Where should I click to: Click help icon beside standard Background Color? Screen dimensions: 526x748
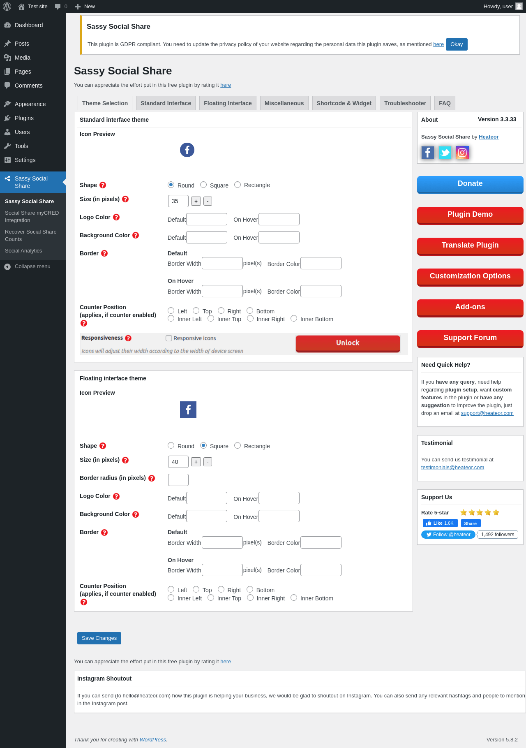(x=136, y=235)
